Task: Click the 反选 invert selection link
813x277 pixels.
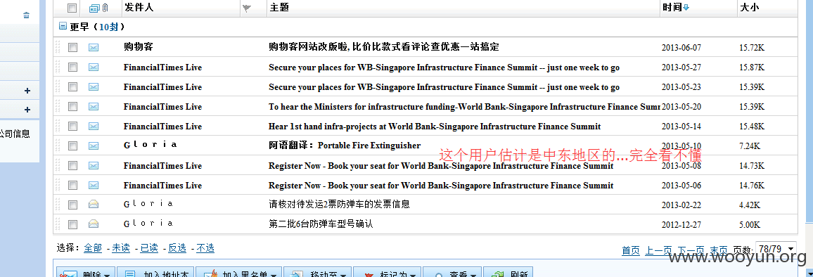Action: point(177,248)
